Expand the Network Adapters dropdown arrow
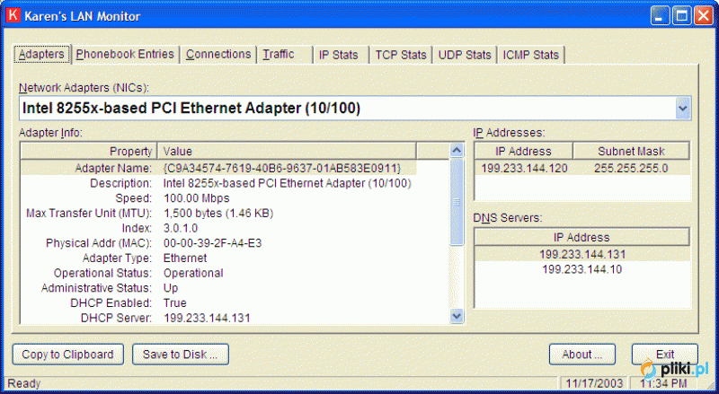 click(683, 109)
